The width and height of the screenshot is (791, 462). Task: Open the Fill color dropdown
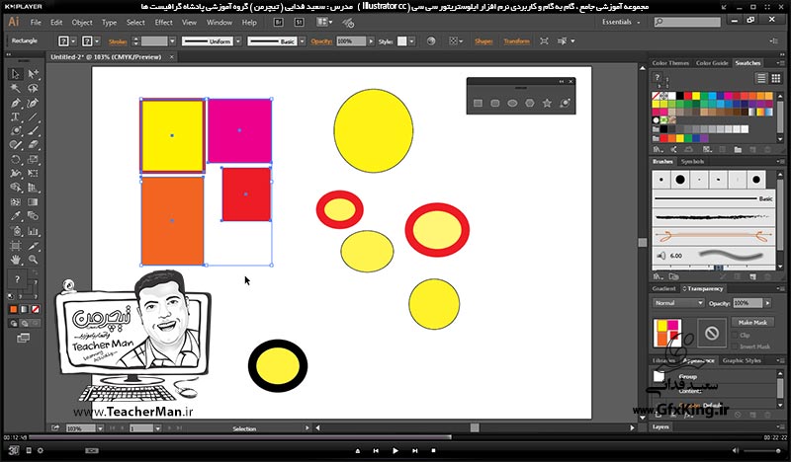pos(73,41)
